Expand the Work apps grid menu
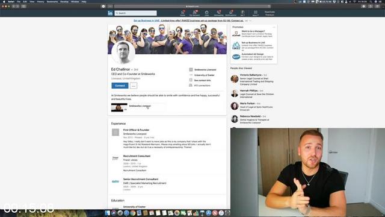Image resolution: width=385 pixels, height=217 pixels. [x=255, y=13]
